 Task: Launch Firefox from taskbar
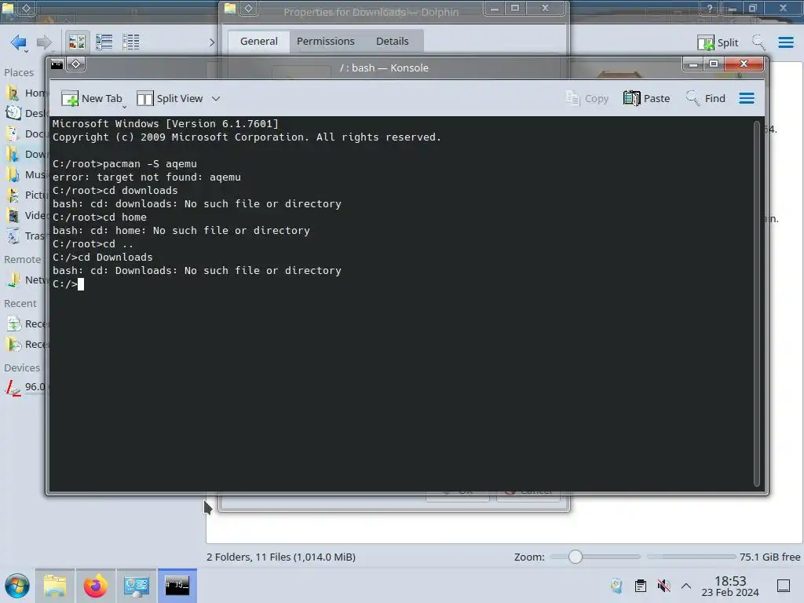click(x=95, y=586)
